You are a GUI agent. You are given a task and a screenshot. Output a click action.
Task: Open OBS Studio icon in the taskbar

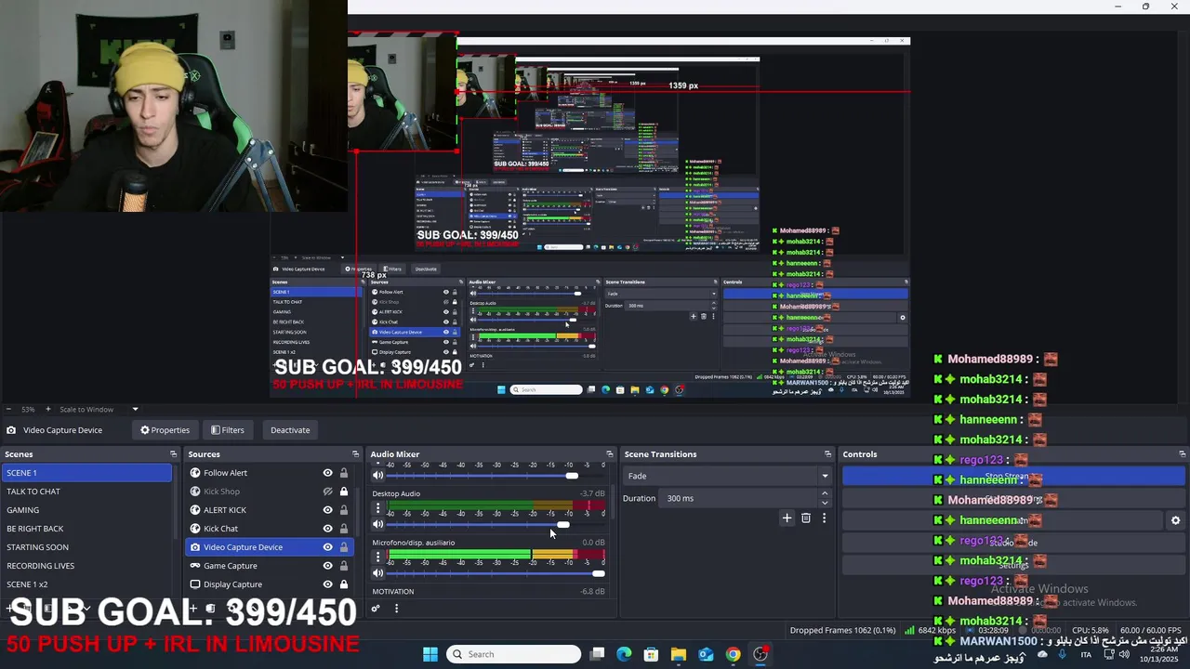coord(760,654)
